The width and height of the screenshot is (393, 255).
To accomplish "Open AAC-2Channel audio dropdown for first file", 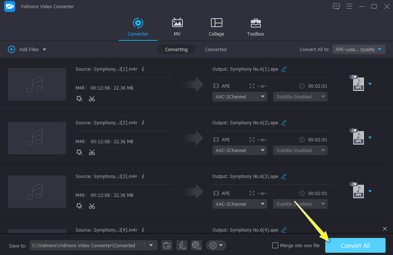I will (x=240, y=97).
